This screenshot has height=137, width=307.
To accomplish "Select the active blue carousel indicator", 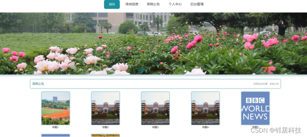I will click(142, 70).
